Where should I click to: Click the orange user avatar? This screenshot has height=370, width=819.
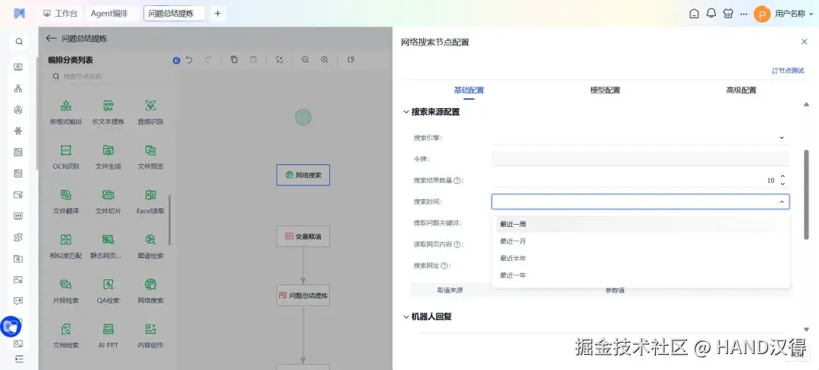tap(762, 14)
